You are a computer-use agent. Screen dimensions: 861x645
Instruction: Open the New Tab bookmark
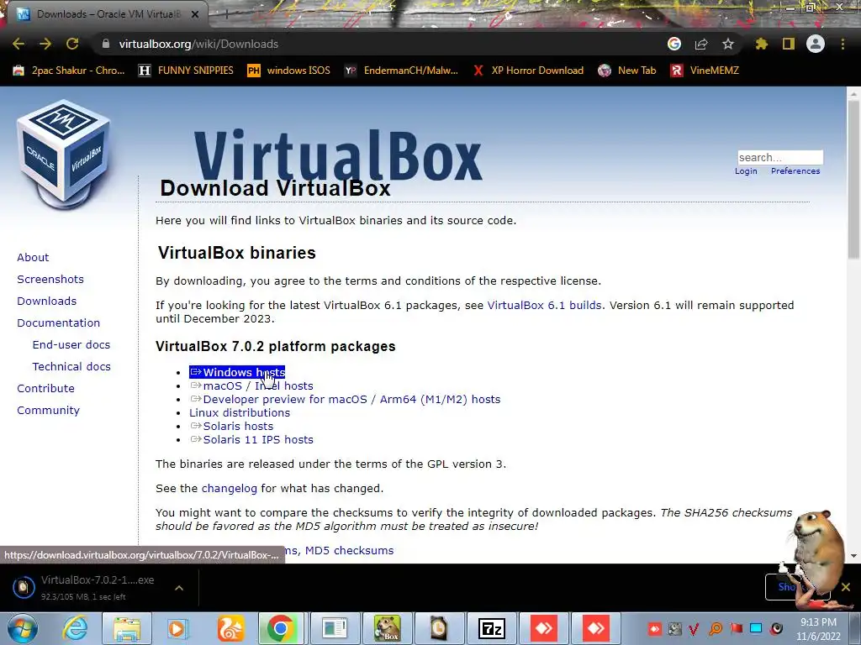pyautogui.click(x=627, y=71)
